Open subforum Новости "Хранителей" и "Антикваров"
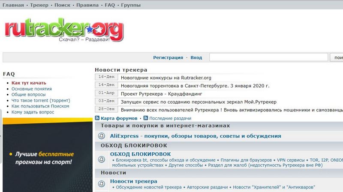This screenshot has height=192, width=343. coord(274,187)
